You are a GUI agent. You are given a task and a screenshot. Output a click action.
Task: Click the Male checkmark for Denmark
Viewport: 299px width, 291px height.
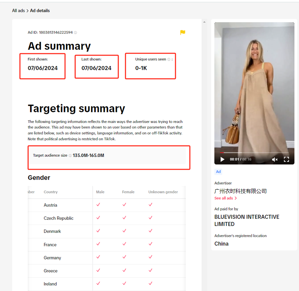click(x=98, y=231)
